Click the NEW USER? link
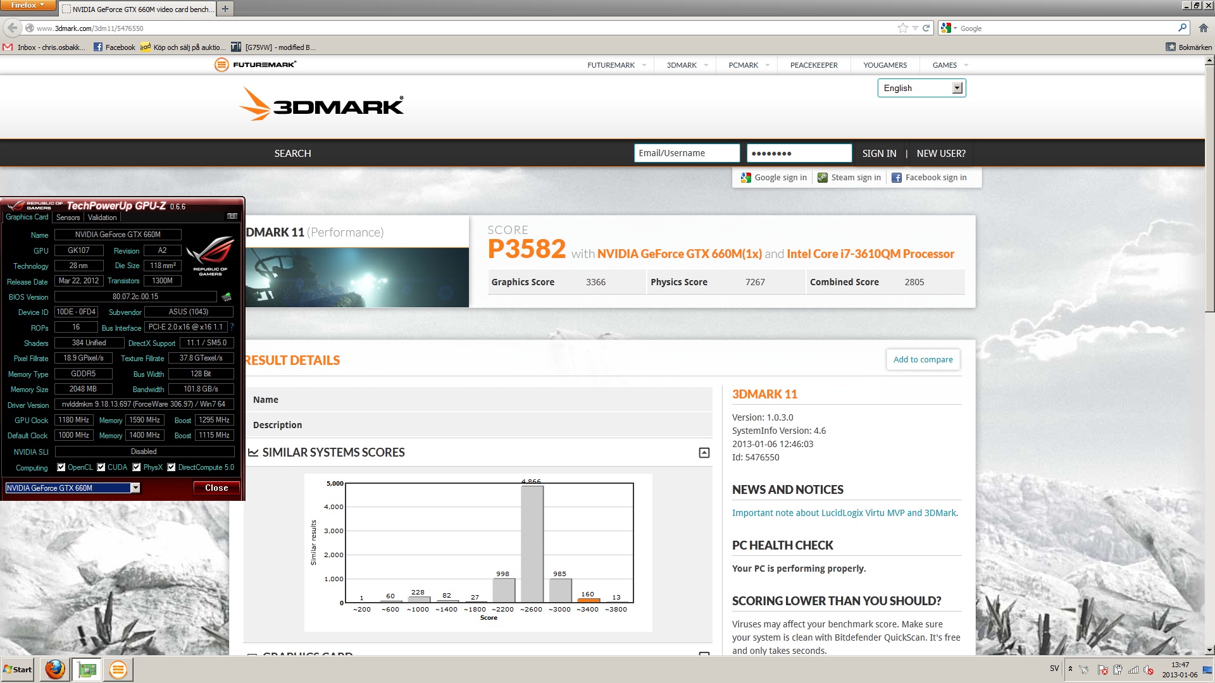The height and width of the screenshot is (683, 1215). [941, 153]
